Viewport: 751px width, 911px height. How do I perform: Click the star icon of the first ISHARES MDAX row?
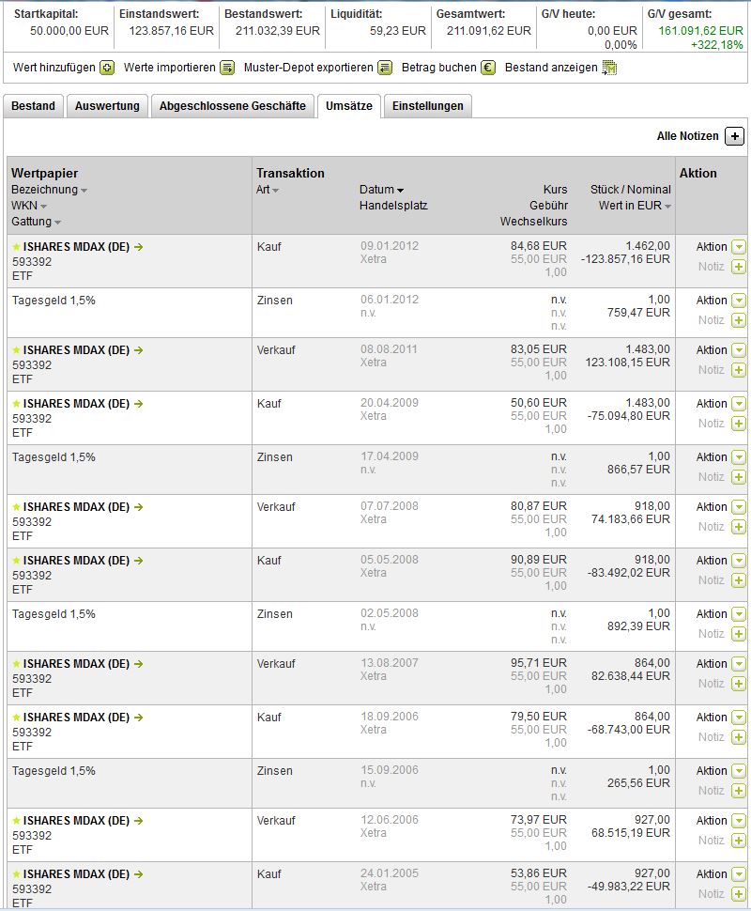(x=16, y=247)
